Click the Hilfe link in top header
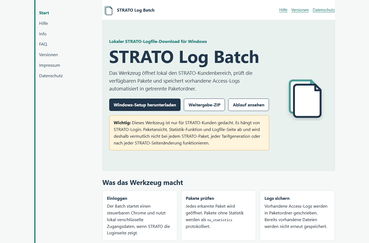 click(x=283, y=10)
